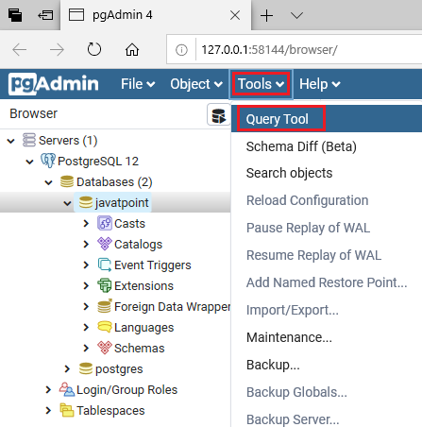Open the tab list dropdown chevron
The width and height of the screenshot is (422, 427).
point(296,15)
